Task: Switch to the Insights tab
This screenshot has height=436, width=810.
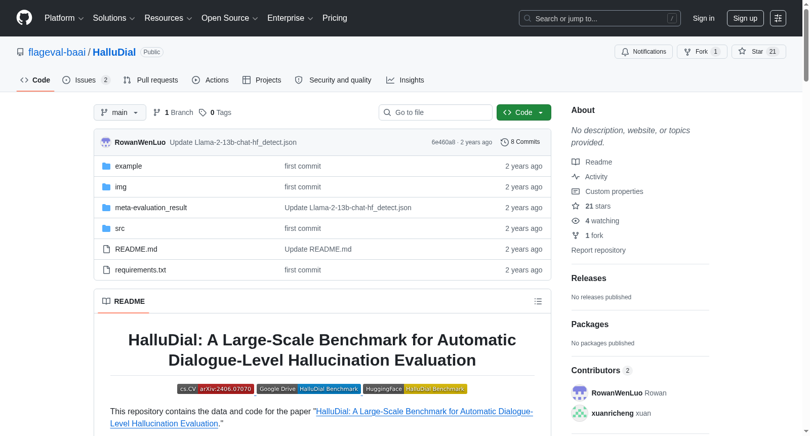Action: pos(405,80)
